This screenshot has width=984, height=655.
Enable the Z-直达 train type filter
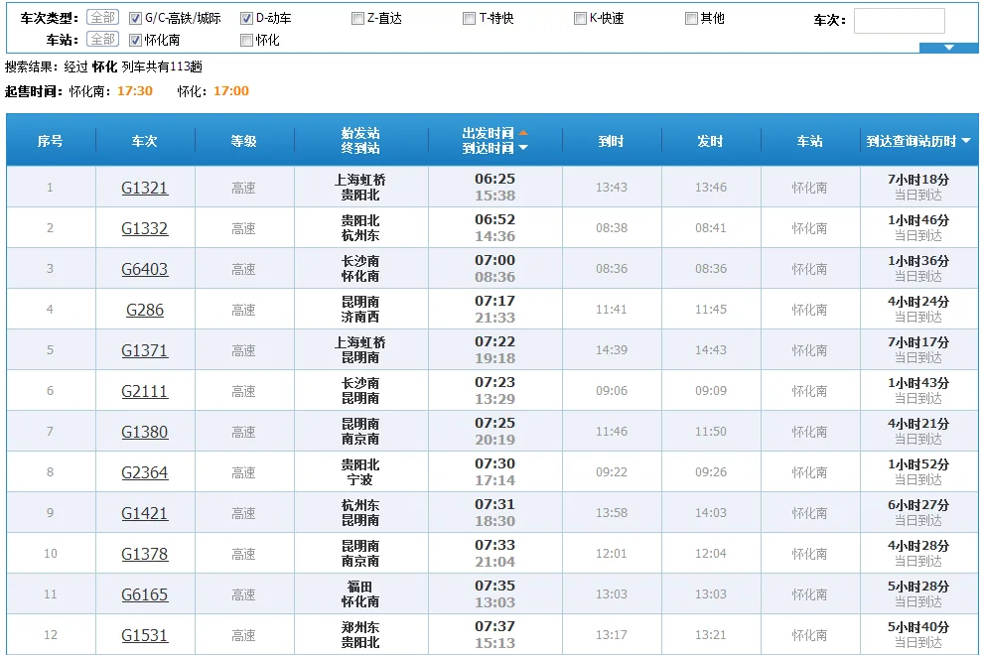click(357, 17)
